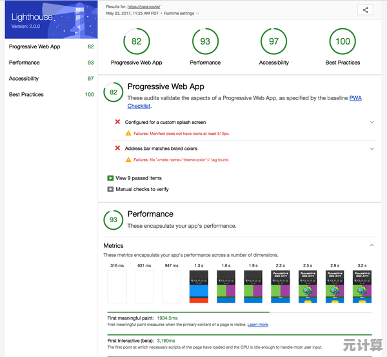Click red X beside Address bar matches brand colors
The height and width of the screenshot is (357, 387).
117,148
